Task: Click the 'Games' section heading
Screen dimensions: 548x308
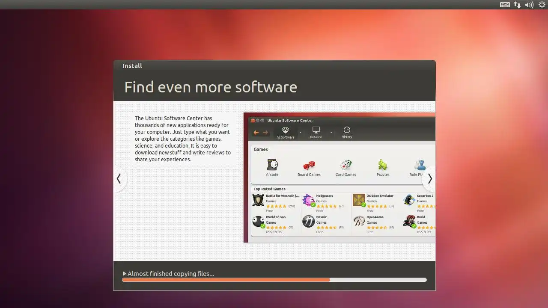Action: click(261, 149)
